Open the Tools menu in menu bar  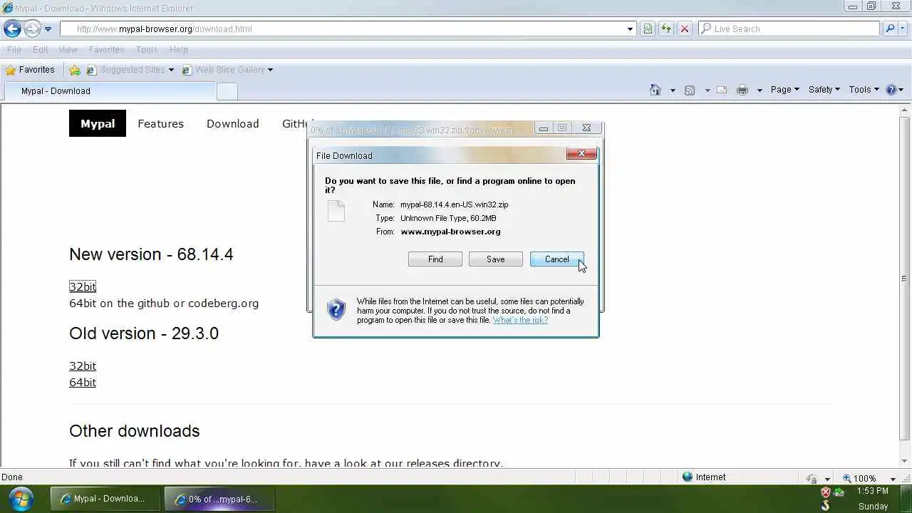(147, 50)
